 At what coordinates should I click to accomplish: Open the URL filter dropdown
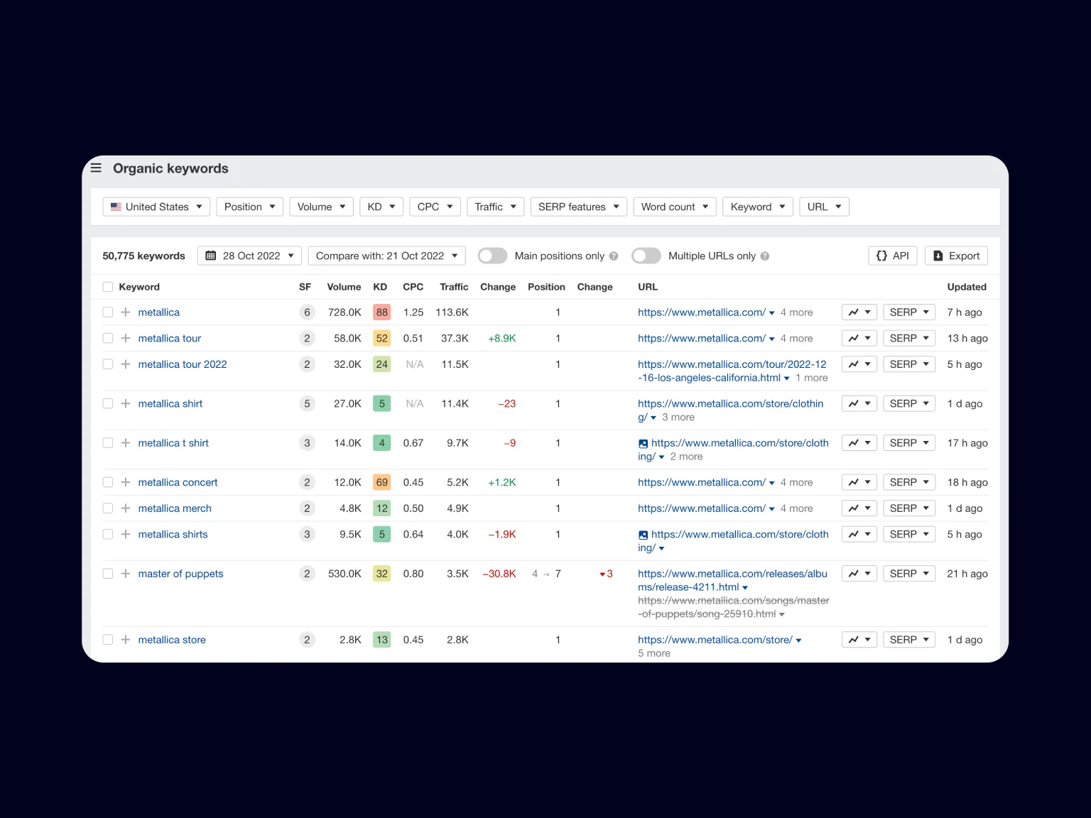click(825, 207)
